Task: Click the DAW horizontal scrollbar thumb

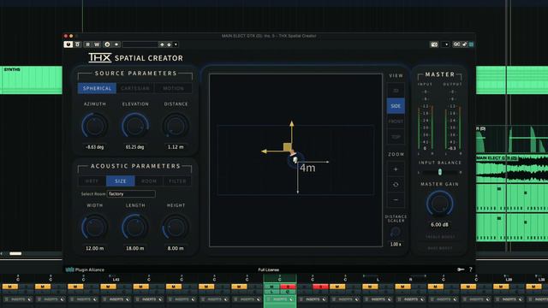Action: 15,253
